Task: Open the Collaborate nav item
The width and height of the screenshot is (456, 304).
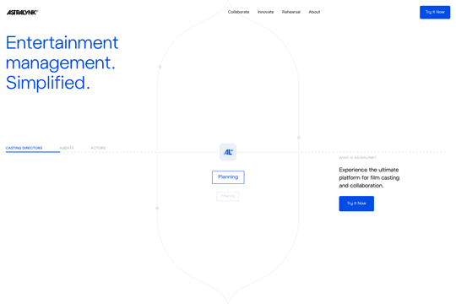Action: (x=238, y=12)
